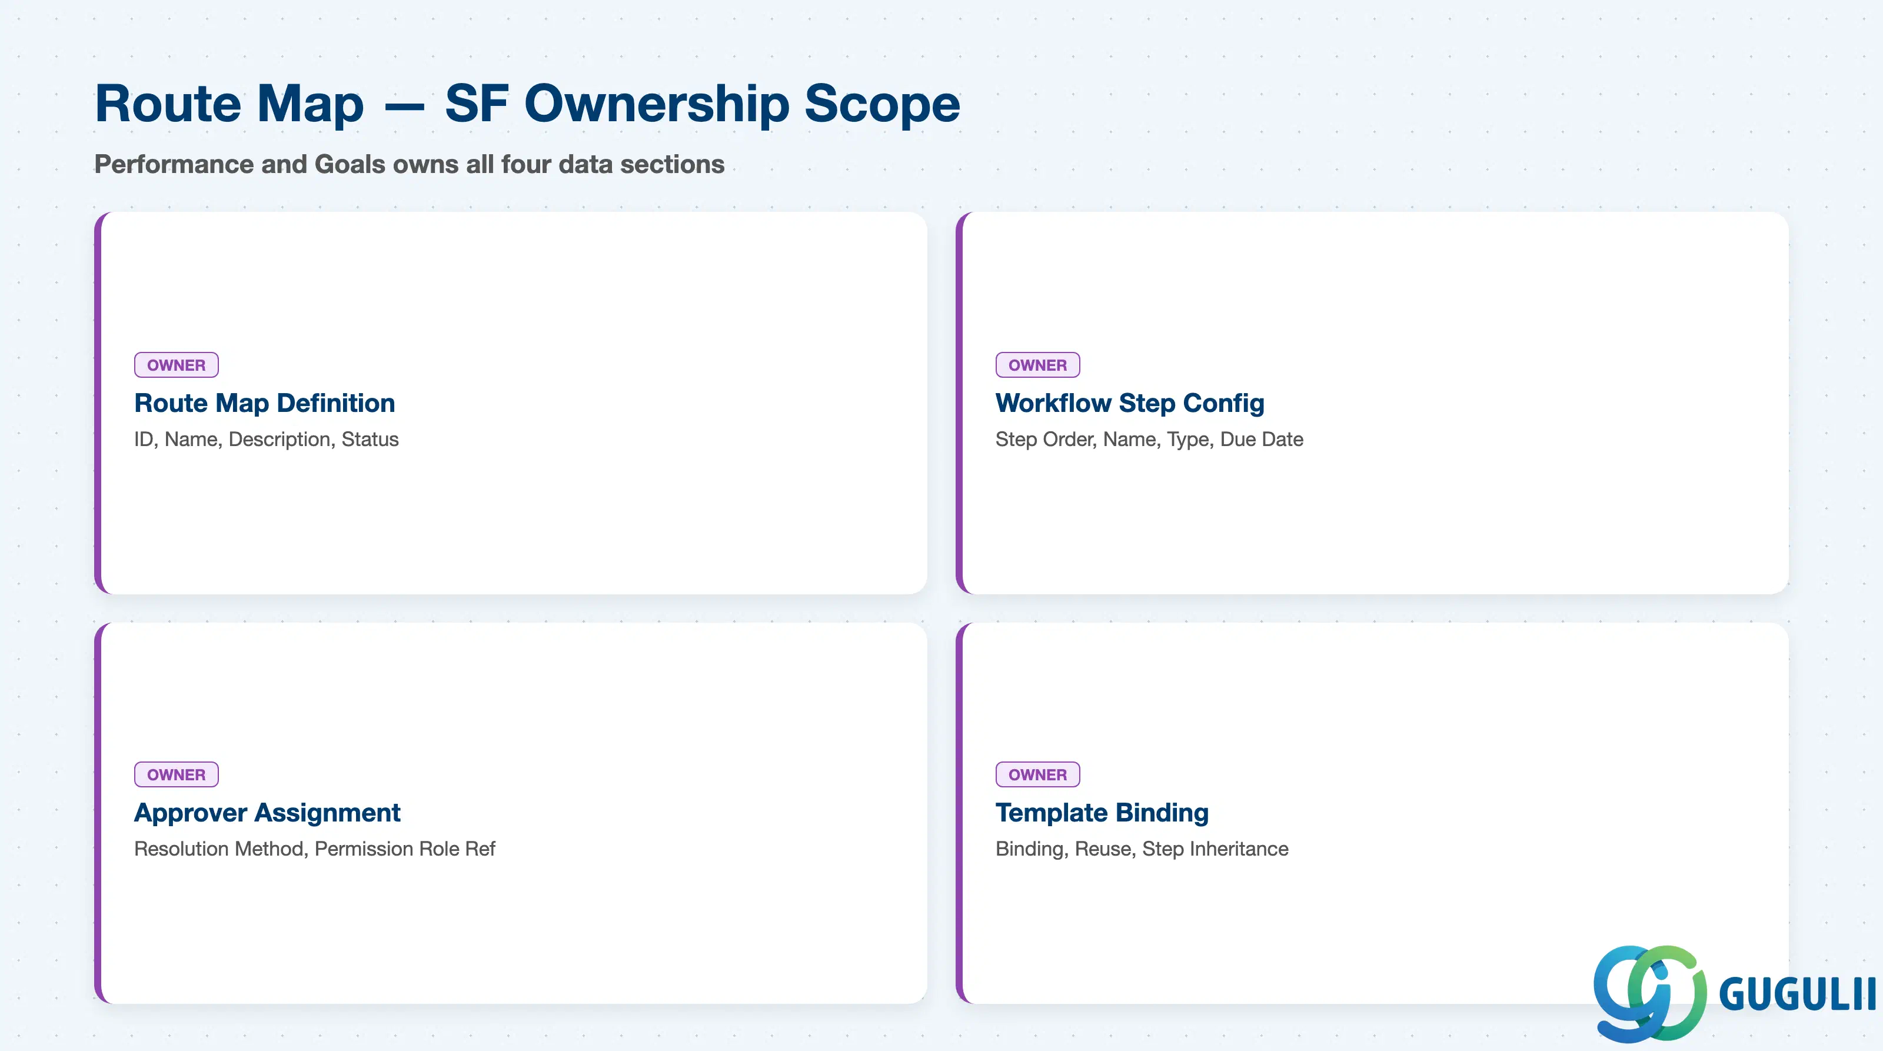The height and width of the screenshot is (1051, 1883).
Task: Select the subtitle about Performance and Goals
Action: (410, 164)
